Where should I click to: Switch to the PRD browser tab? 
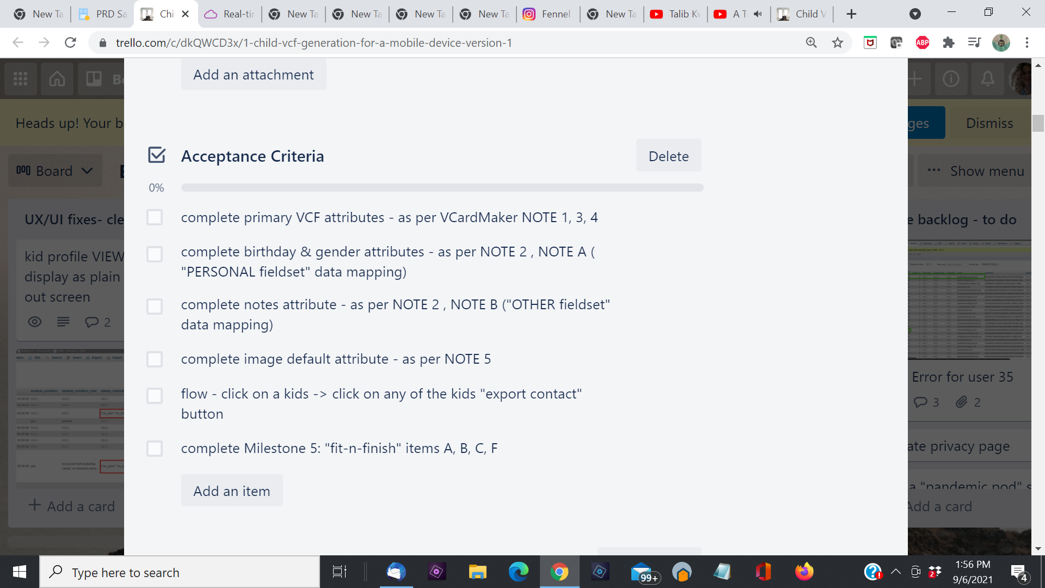[x=103, y=14]
